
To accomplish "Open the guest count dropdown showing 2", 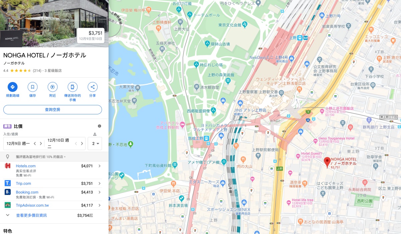I will [95, 144].
